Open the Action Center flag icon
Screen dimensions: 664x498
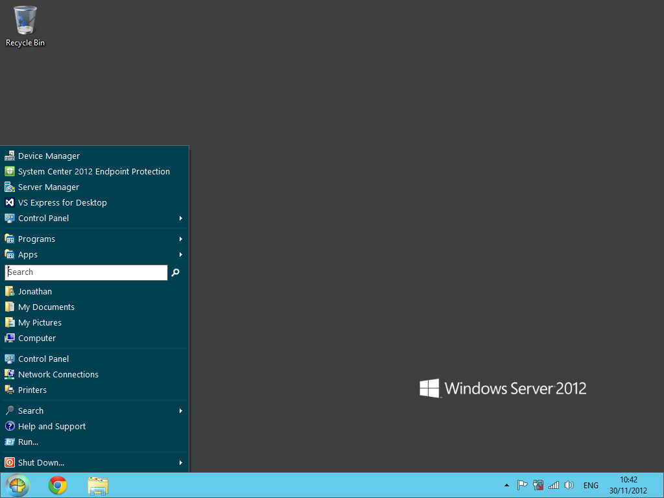click(x=522, y=485)
